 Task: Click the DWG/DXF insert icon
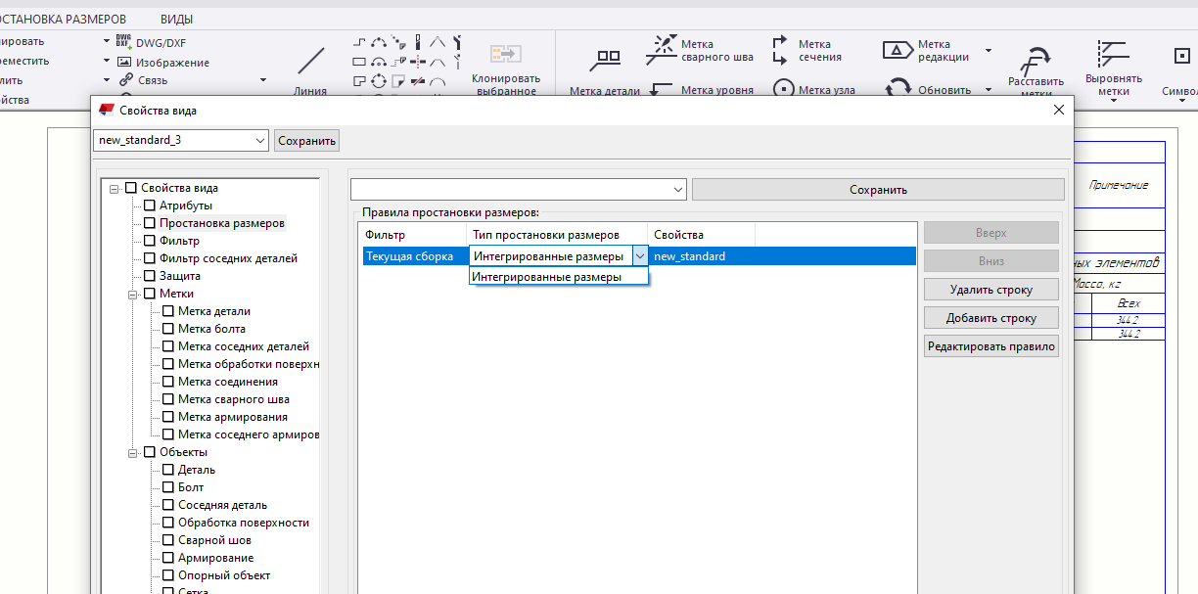(x=123, y=42)
